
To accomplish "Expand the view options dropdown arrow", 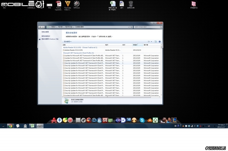I will tap(151, 42).
